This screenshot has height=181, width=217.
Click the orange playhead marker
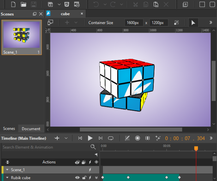pyautogui.click(x=196, y=148)
